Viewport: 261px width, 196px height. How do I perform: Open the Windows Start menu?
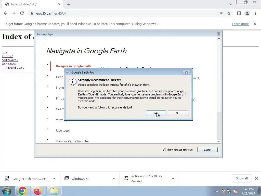pyautogui.click(x=7, y=191)
